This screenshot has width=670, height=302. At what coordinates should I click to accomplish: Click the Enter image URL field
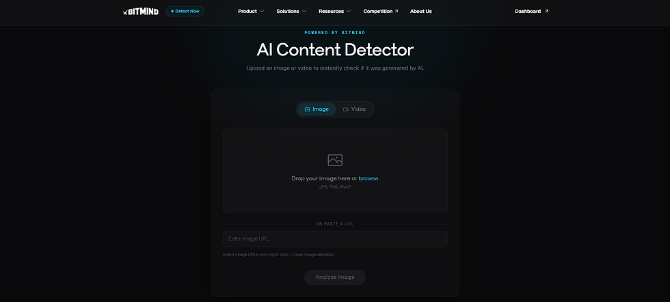(x=335, y=238)
